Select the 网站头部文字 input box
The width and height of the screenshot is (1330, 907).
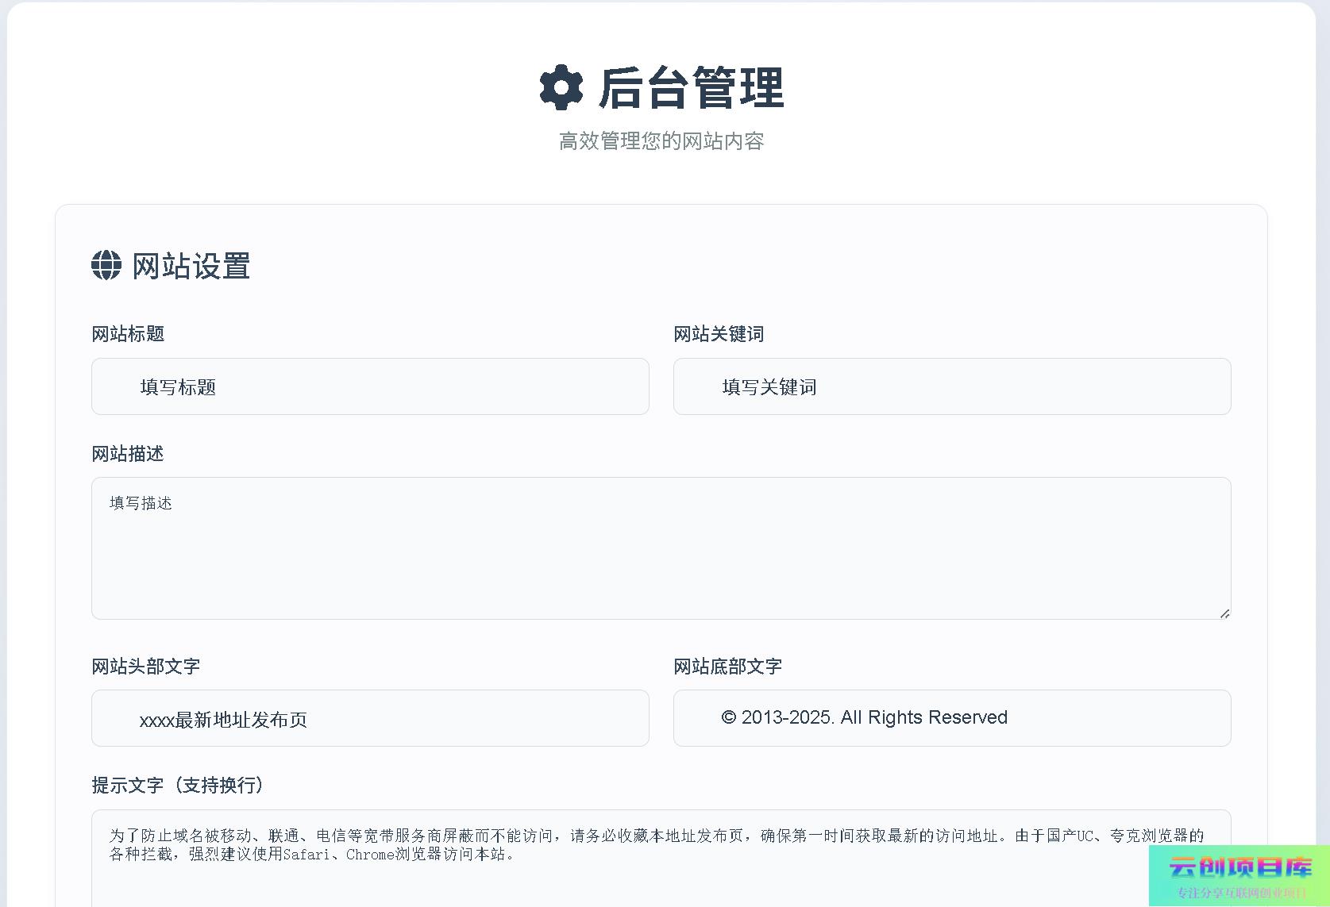370,718
